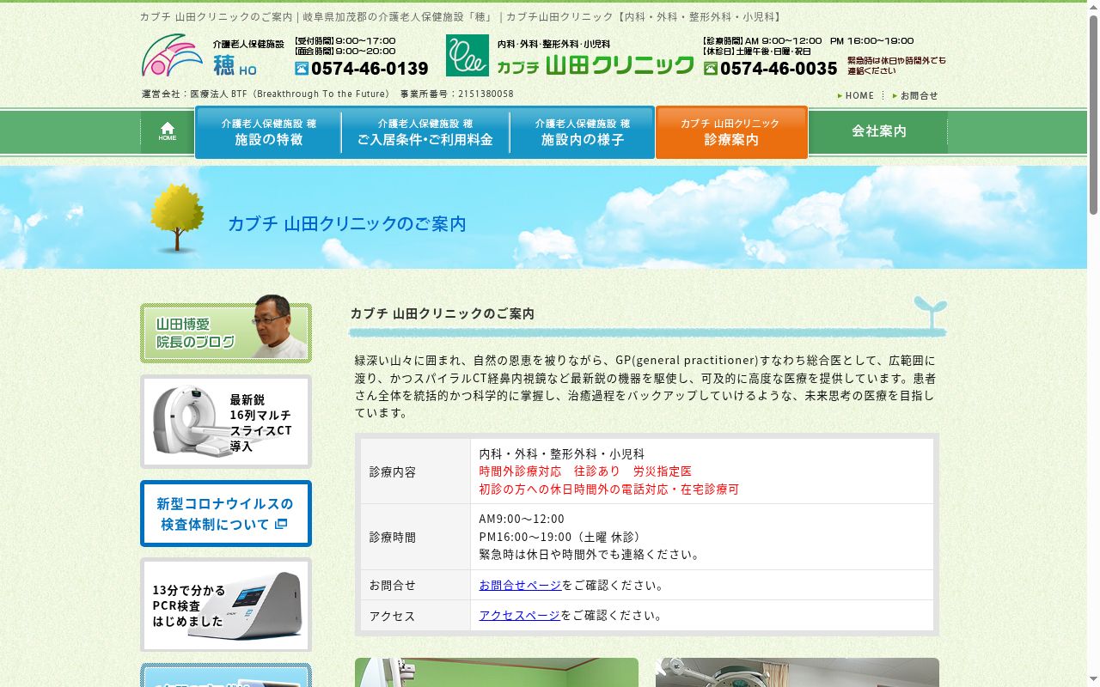This screenshot has height=687, width=1100.
Task: Click the left green clinic room photo
Action: (497, 672)
